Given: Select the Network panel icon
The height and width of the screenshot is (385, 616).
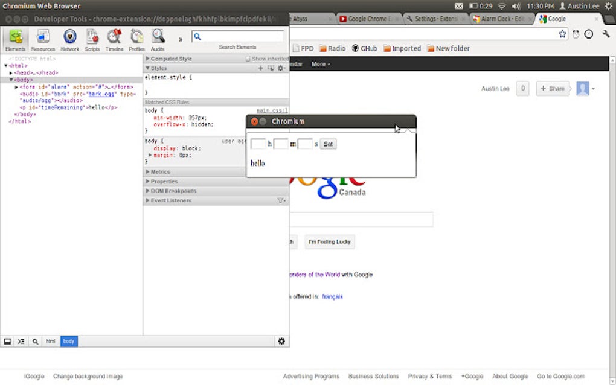Looking at the screenshot, I should (70, 37).
